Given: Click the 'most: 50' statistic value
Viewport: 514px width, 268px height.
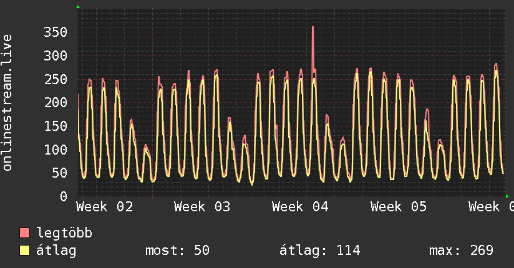Looking at the screenshot, I should pos(177,251).
